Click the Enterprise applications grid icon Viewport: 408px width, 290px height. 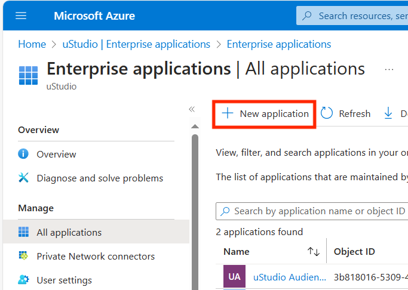point(28,75)
